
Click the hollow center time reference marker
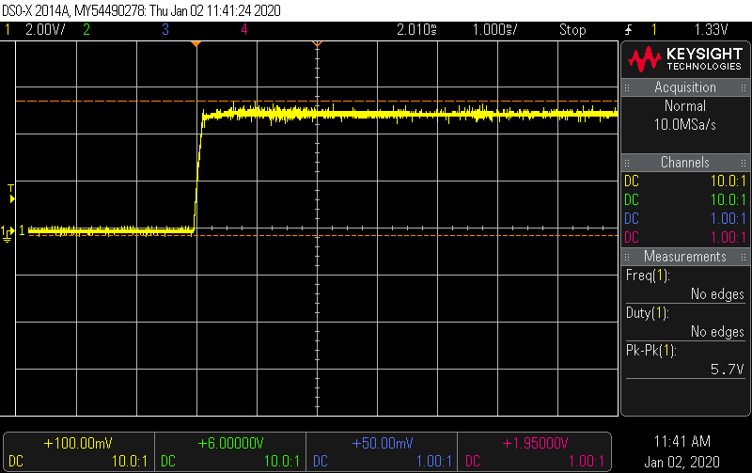tap(317, 44)
